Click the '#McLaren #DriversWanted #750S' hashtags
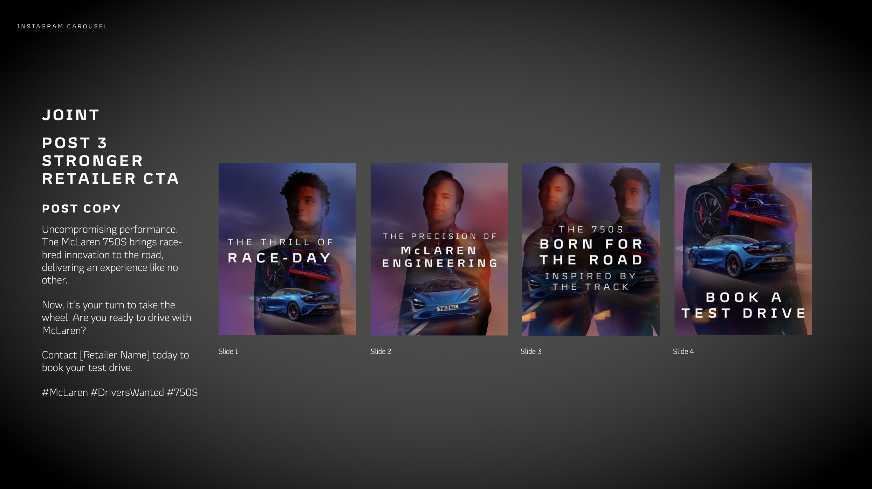The height and width of the screenshot is (489, 872). (x=120, y=392)
